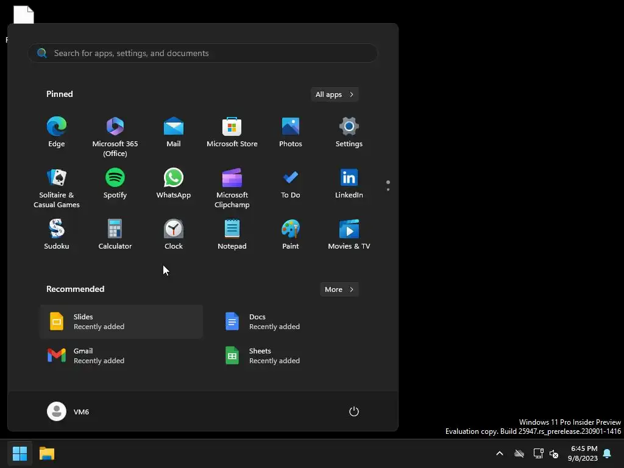Open File Explorer from the taskbar
Screen dimensions: 624x468
pyautogui.click(x=47, y=453)
